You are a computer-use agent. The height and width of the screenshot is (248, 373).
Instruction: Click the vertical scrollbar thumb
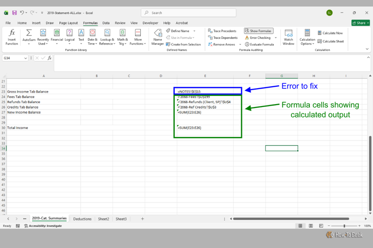(370, 173)
